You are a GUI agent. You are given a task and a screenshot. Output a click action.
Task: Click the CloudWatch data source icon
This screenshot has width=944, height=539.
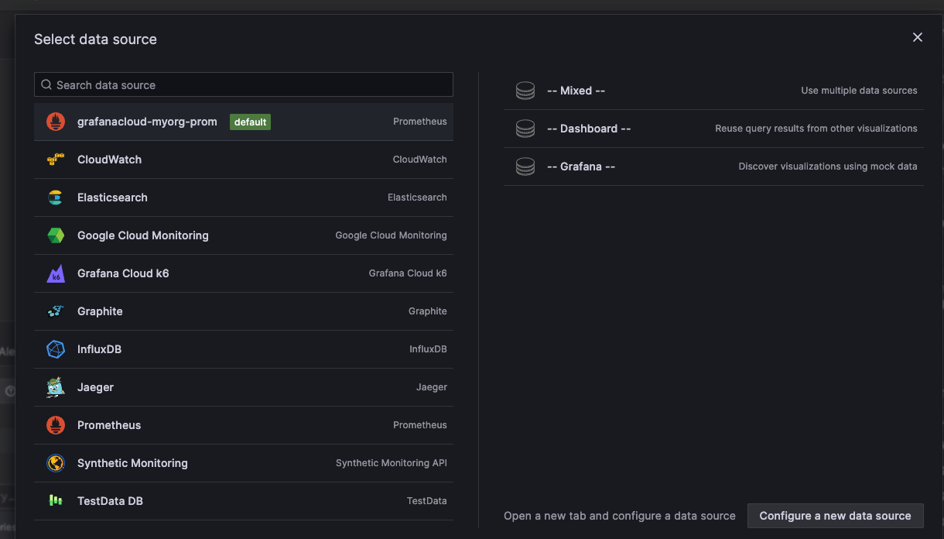56,160
